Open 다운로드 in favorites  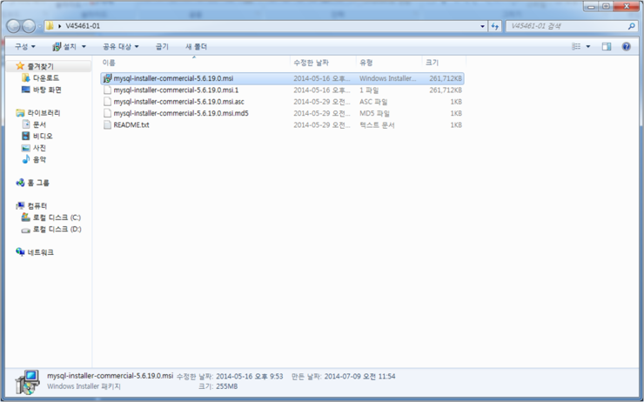(46, 77)
